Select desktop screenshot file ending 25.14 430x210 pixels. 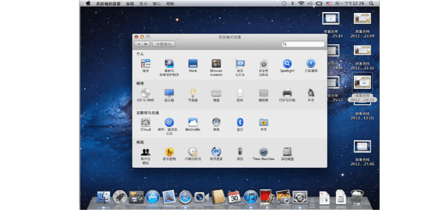point(331,19)
